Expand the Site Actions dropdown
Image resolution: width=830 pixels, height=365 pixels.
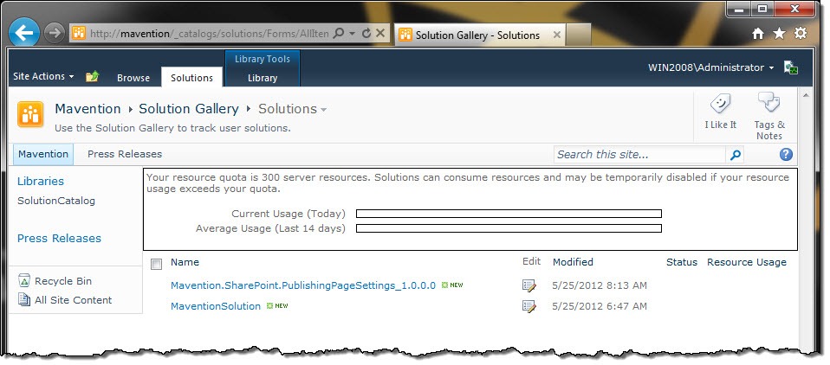coord(43,76)
